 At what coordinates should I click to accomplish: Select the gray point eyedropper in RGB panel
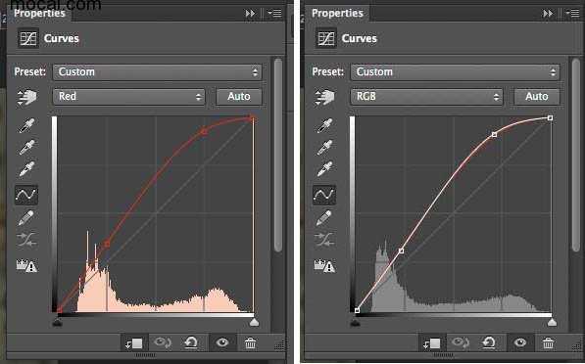tap(324, 148)
